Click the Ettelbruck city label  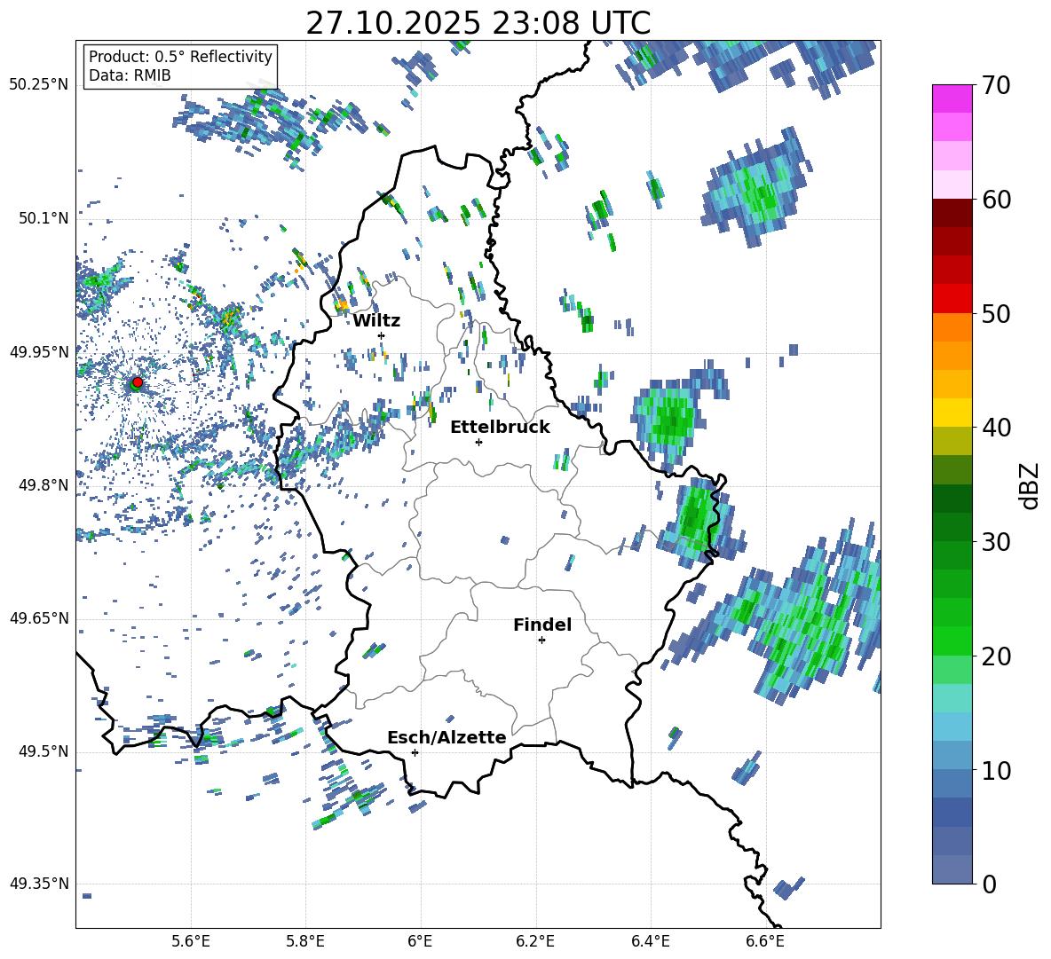click(500, 428)
